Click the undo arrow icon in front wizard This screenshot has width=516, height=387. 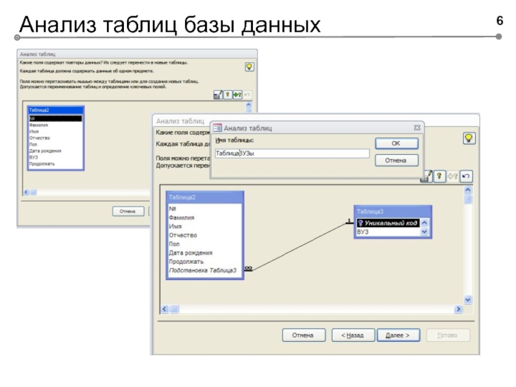tap(466, 176)
